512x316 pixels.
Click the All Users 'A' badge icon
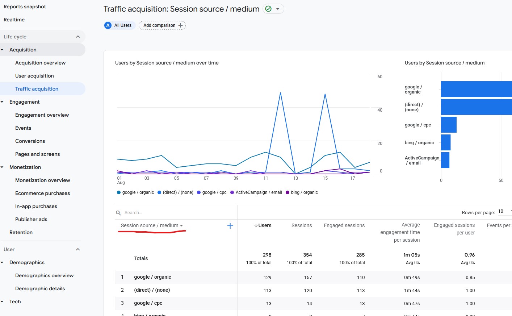[108, 25]
